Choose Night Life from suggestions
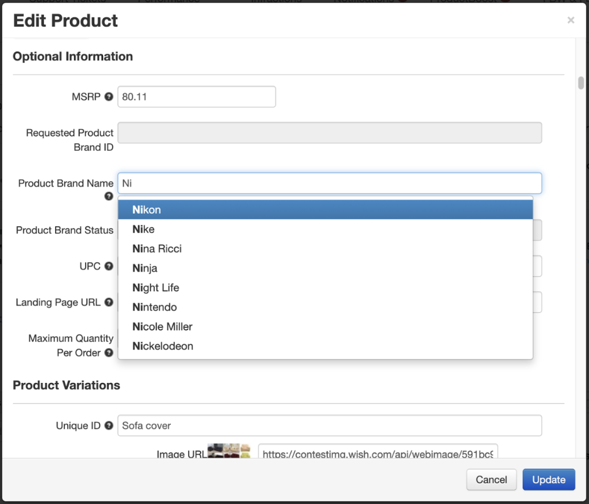The image size is (589, 504). pos(325,287)
